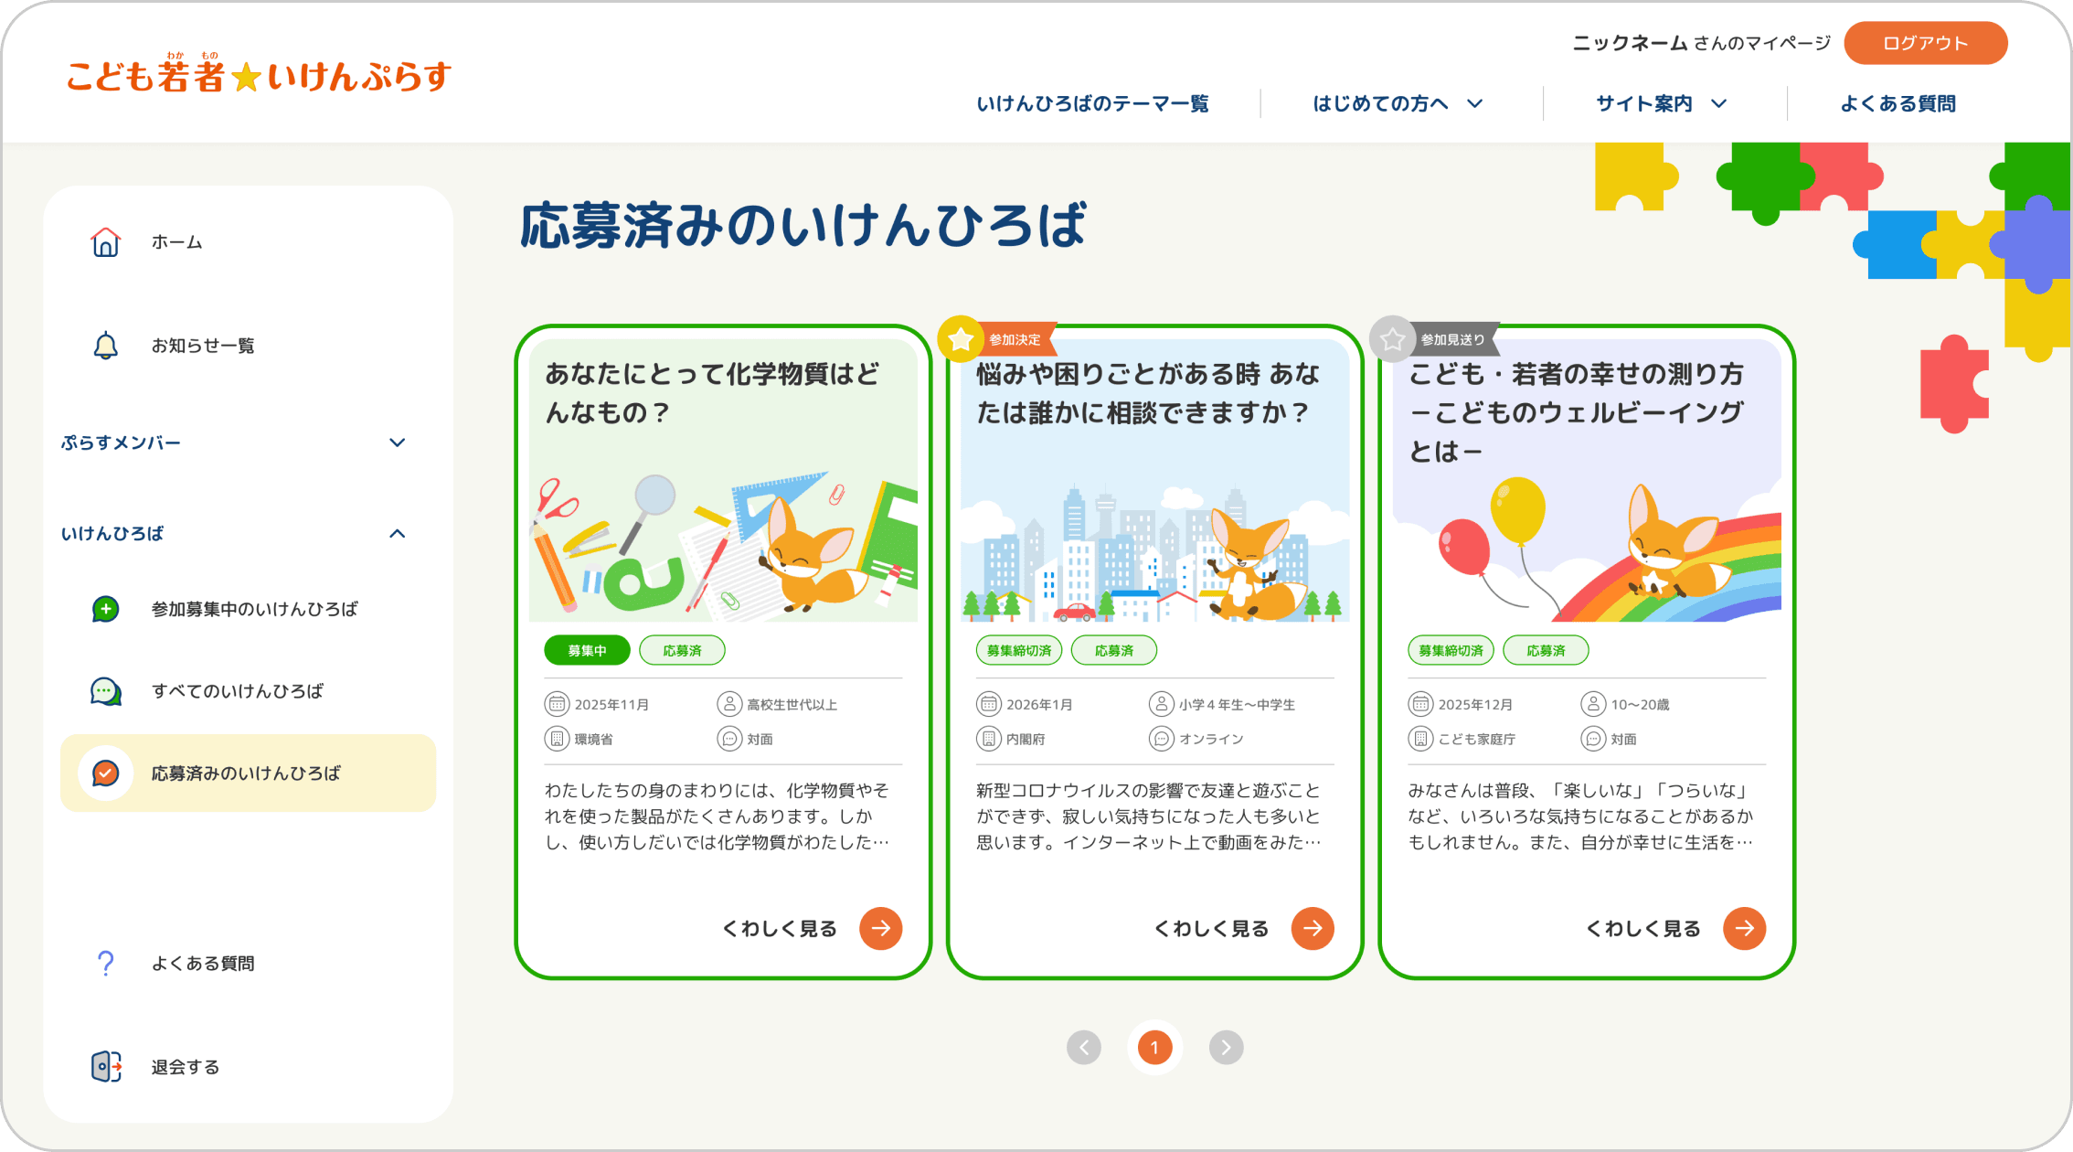Image resolution: width=2073 pixels, height=1152 pixels.
Task: Click くわしく見る on the 悩みや困りごと card
Action: [1211, 928]
